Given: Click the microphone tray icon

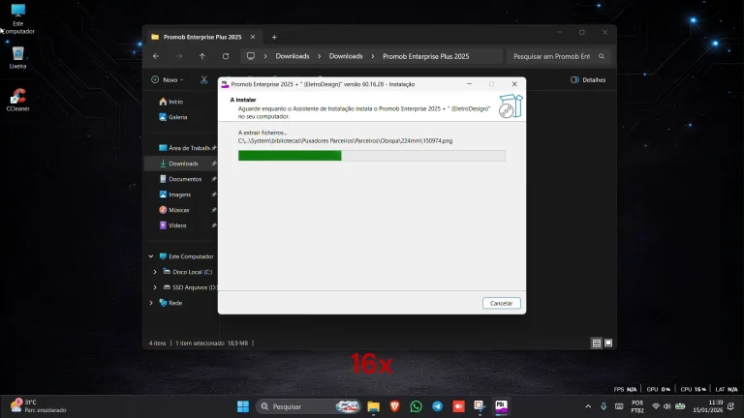Looking at the screenshot, I should (x=604, y=406).
